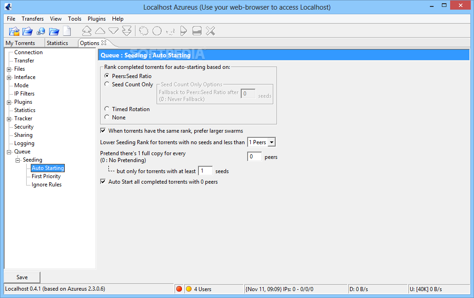474x298 pixels.
Task: Click the IPs status bar entry
Action: point(279,289)
